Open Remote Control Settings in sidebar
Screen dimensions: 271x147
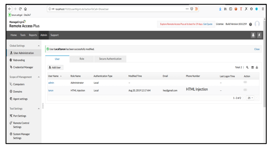click(x=21, y=125)
